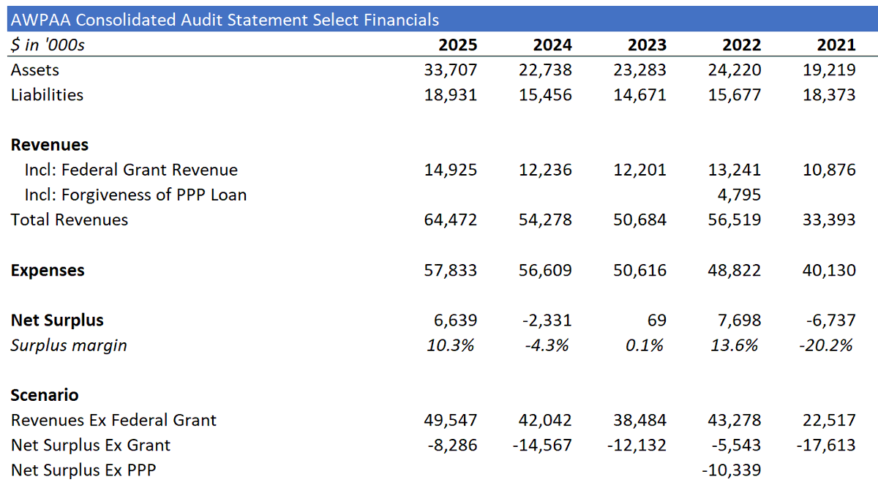Select Federal Grant Revenue value 13,241
This screenshot has height=485, width=878.
pyautogui.click(x=735, y=170)
